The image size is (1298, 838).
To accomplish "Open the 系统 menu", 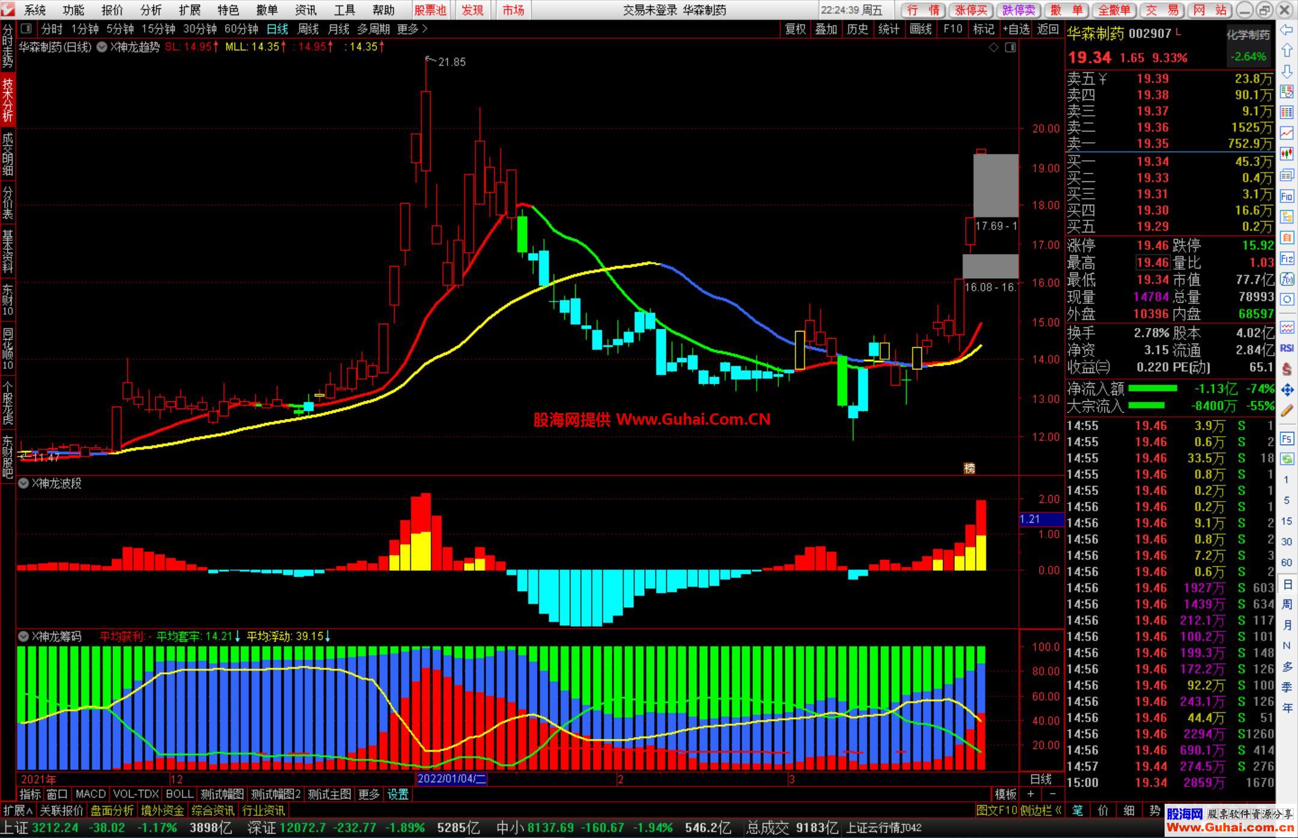I will coord(35,10).
